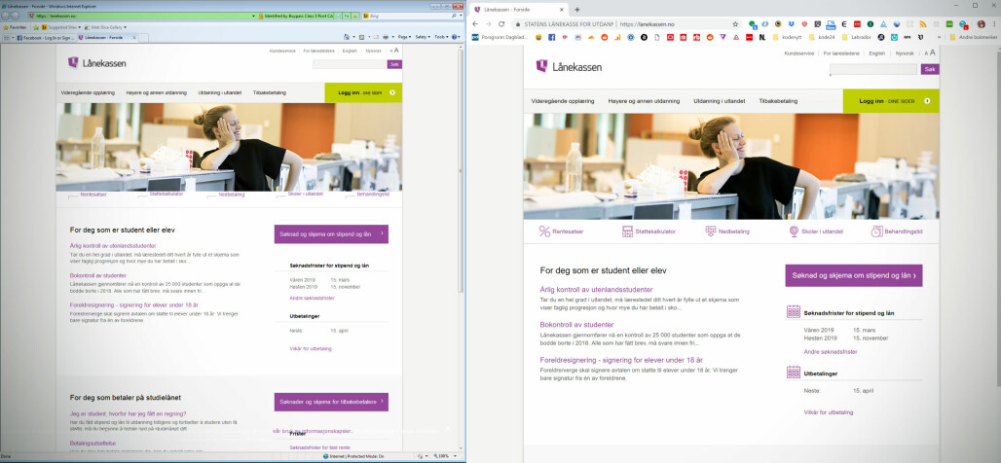Click the calendar icon beside Utbetalinger in Chrome
The image size is (1001, 463).
click(794, 372)
